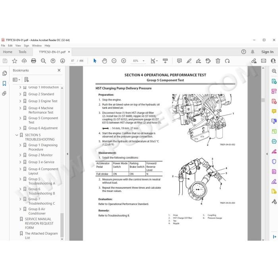Image resolution: width=278 pixels, height=278 pixels.
Task: Select the highlight pen tool
Action: point(189,61)
